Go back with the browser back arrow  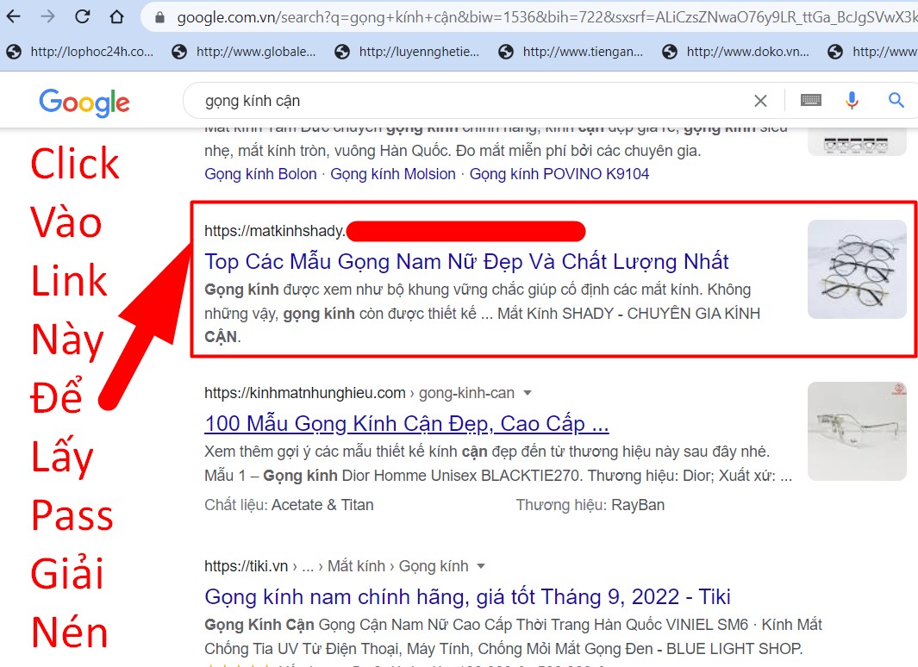click(14, 16)
